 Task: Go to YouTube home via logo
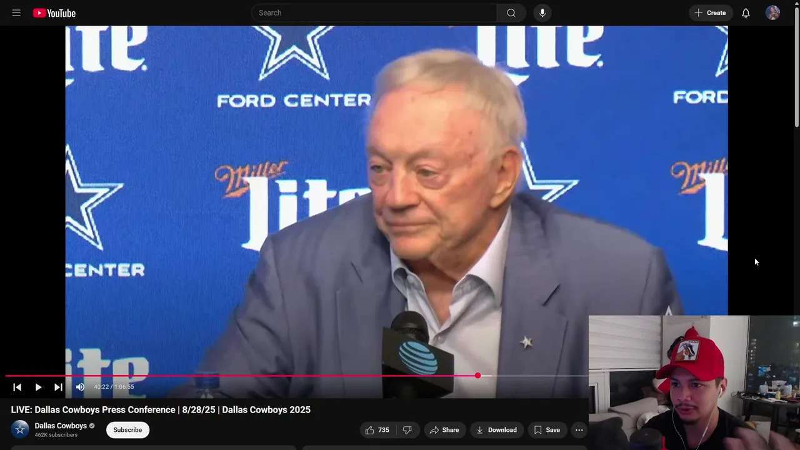tap(54, 12)
